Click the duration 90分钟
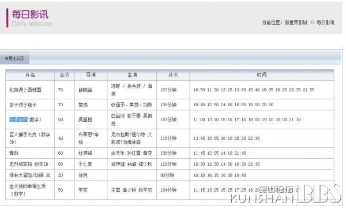This screenshot has height=209, width=346. click(167, 175)
